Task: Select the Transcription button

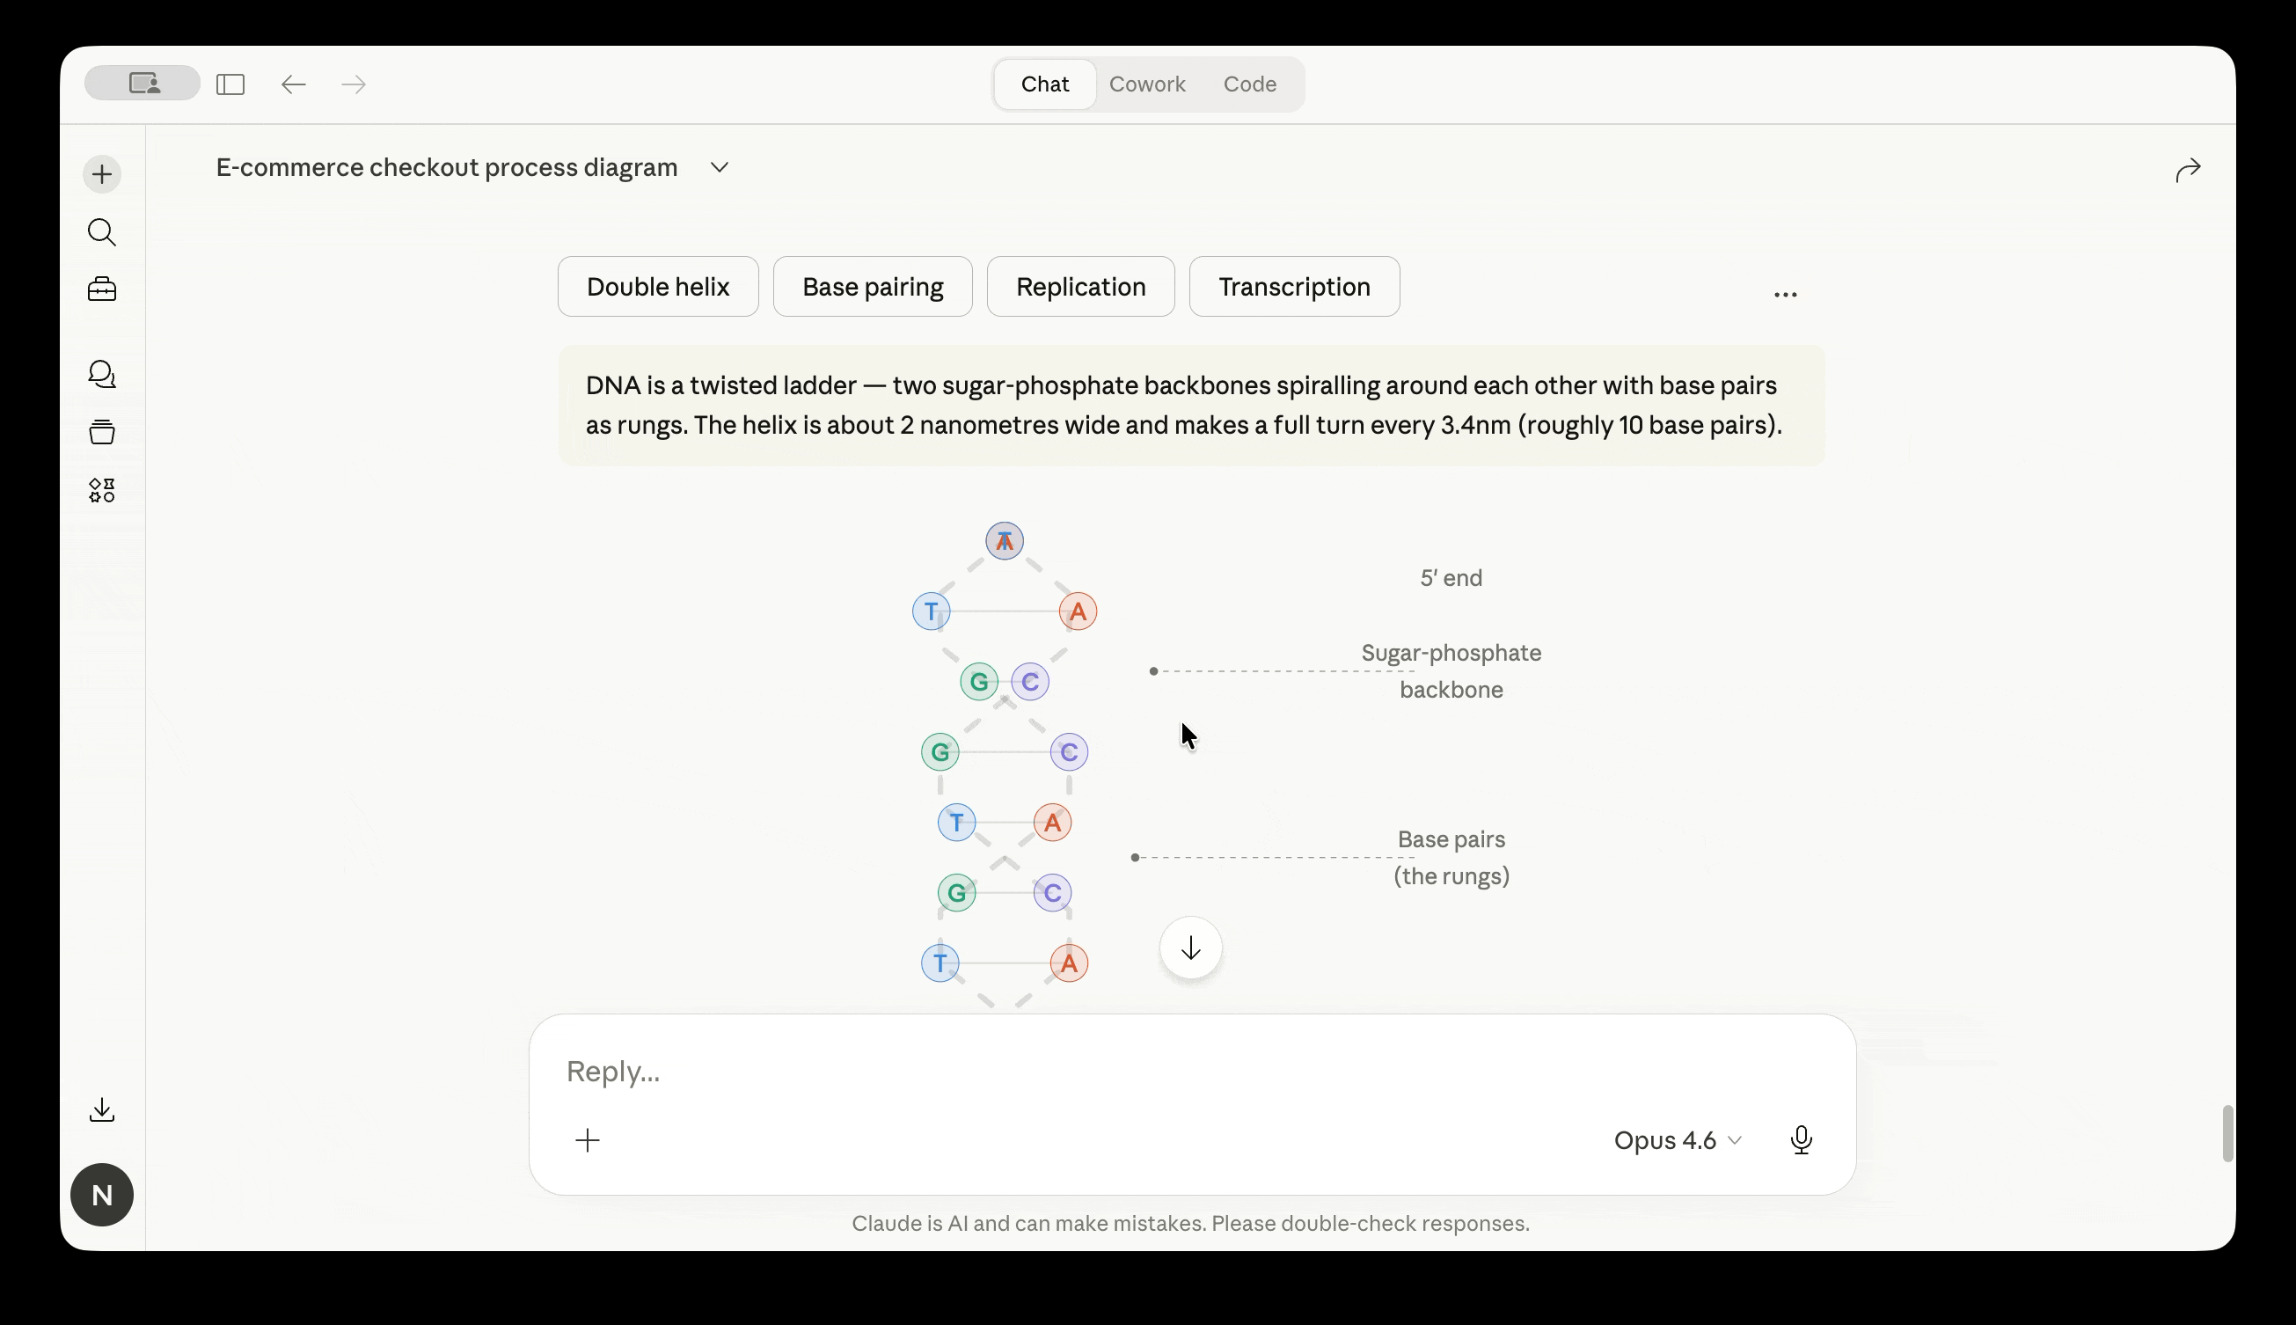Action: pyautogui.click(x=1292, y=287)
